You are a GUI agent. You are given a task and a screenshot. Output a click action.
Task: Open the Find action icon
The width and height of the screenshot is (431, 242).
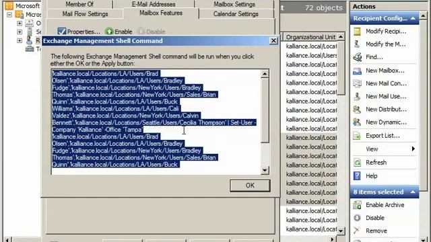tap(357, 57)
